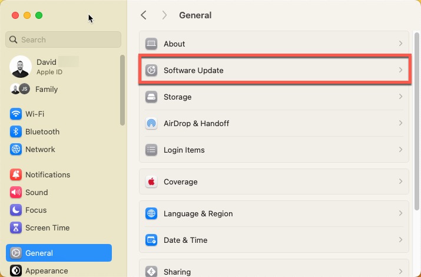Open the Screen Time settings label
The image size is (421, 277).
[48, 228]
